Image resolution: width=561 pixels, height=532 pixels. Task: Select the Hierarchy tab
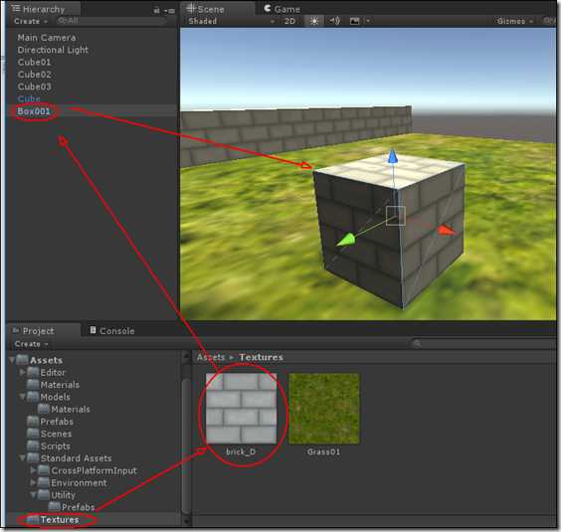coord(44,9)
